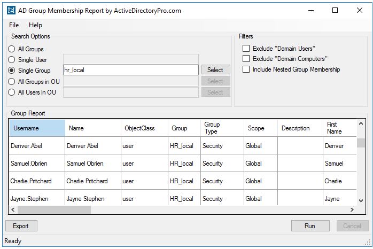Click the scroll down arrow in the report
Viewport: 373px width, 249px height.
[x=361, y=201]
